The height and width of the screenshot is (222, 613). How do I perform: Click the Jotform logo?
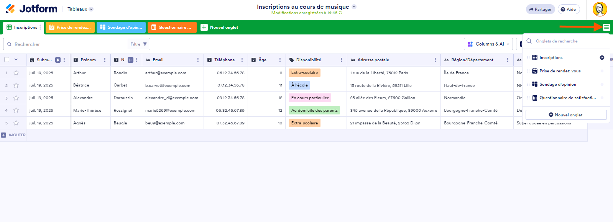[x=31, y=9]
